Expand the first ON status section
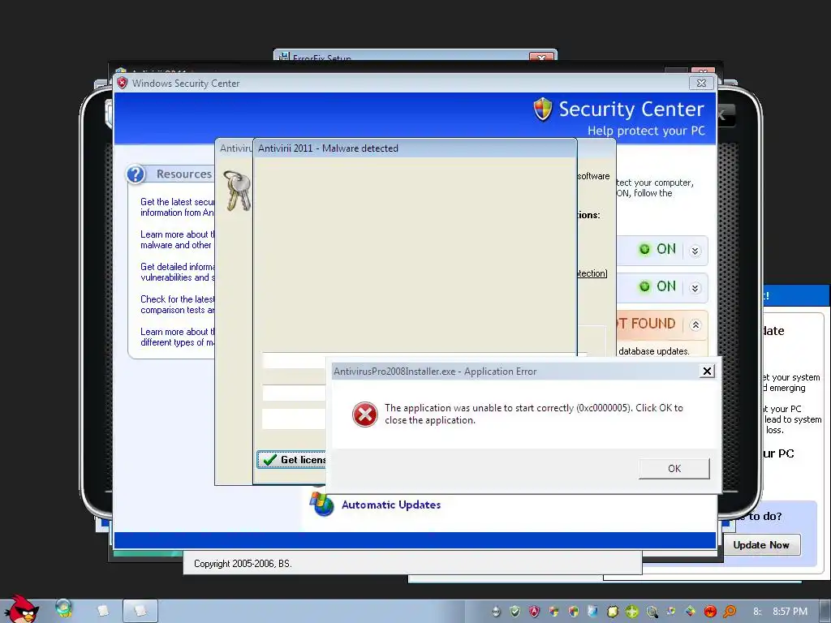831x623 pixels. coord(695,251)
